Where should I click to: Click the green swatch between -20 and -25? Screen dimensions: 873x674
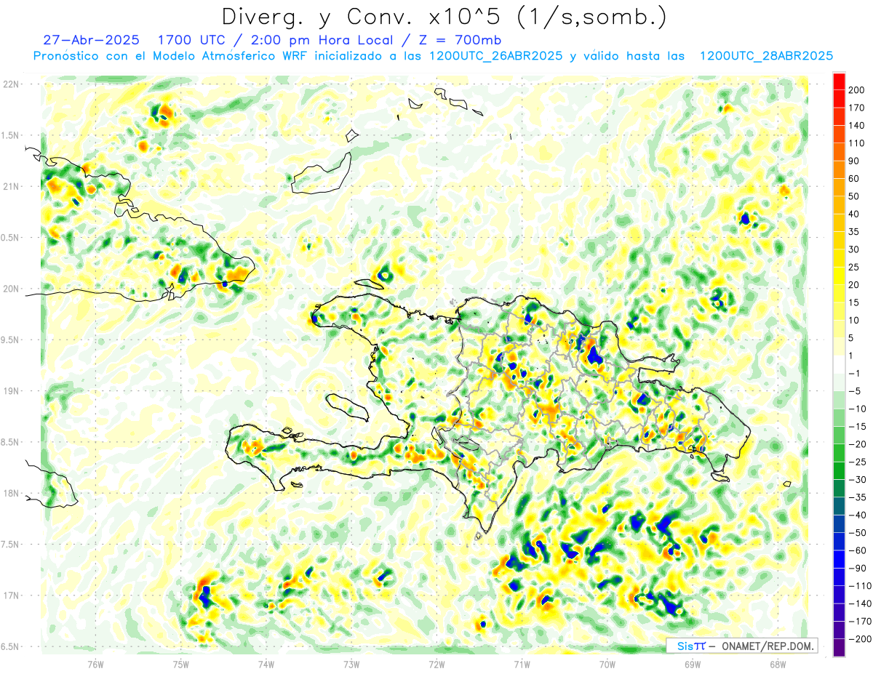pyautogui.click(x=839, y=453)
